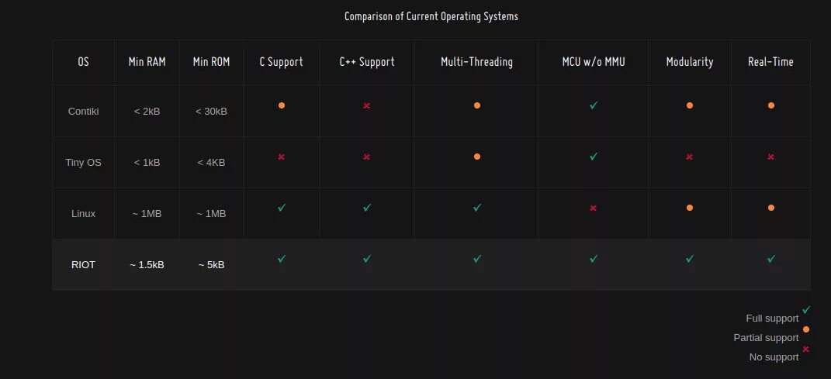Click the orange dot for Contiki C Support
831x379 pixels.
coord(282,105)
